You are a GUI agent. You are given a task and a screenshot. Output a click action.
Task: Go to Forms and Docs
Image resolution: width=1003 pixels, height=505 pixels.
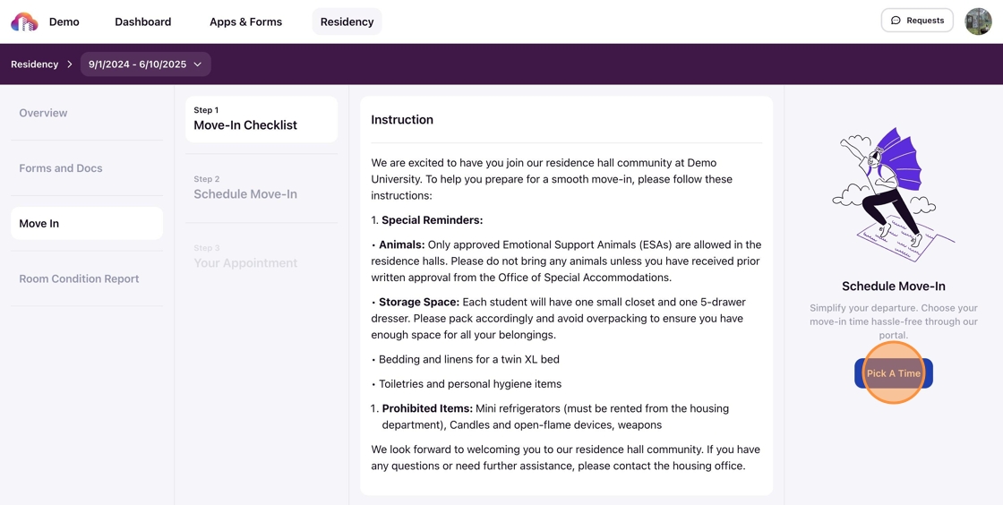click(x=61, y=168)
